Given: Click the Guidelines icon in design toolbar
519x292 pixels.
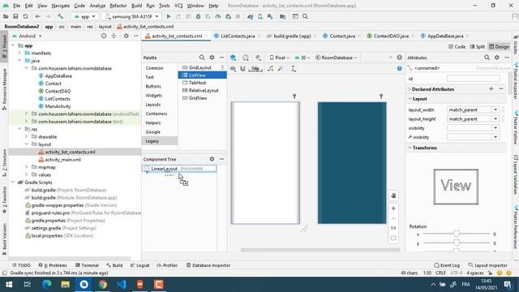Looking at the screenshot, I should tap(294, 68).
